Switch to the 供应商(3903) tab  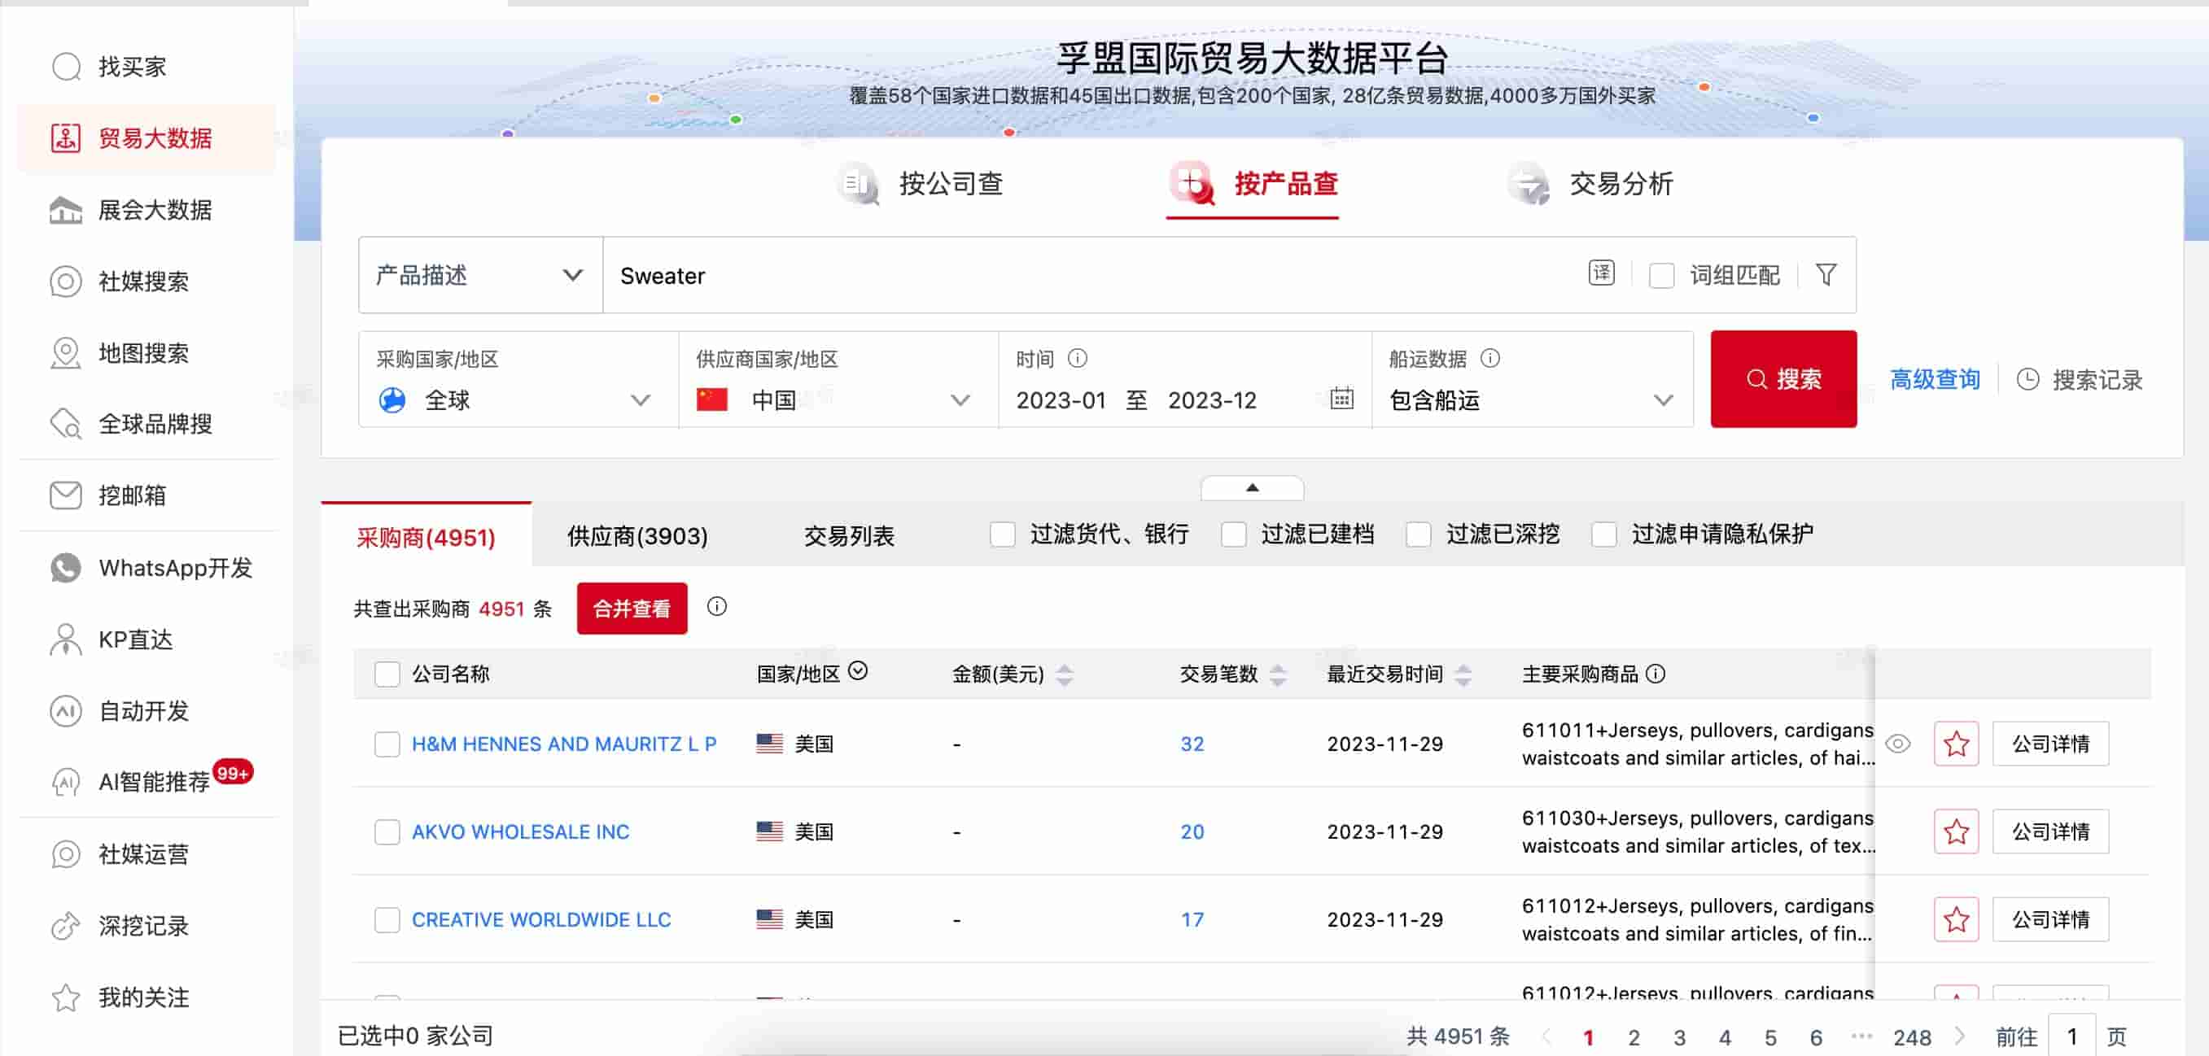click(x=637, y=535)
